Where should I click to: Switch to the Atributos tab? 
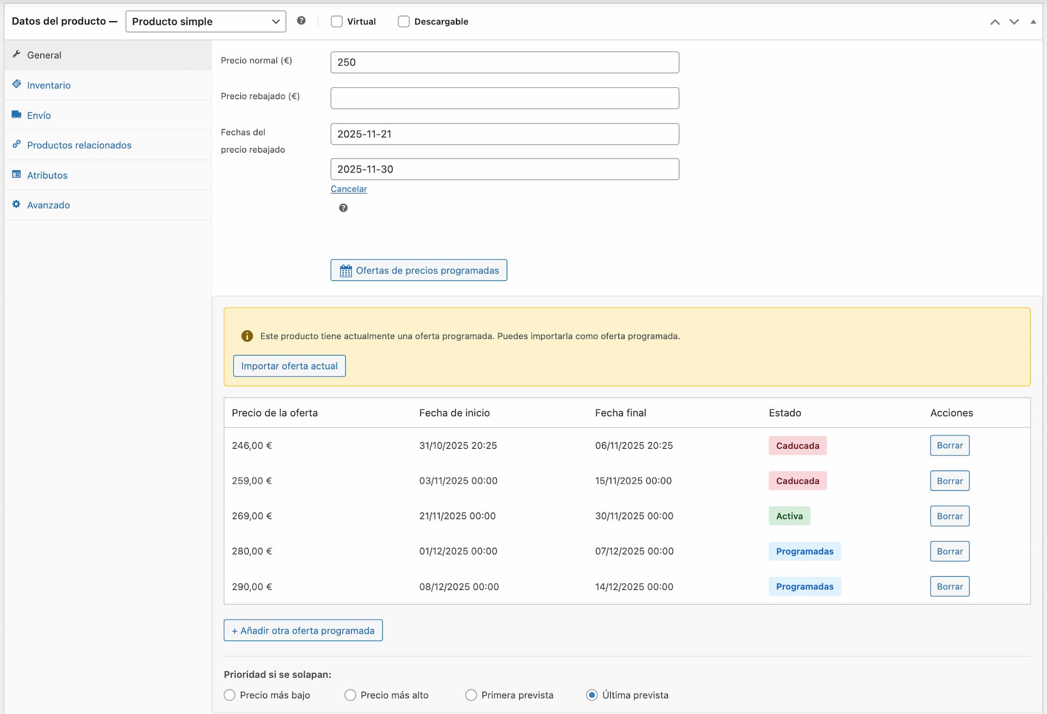click(47, 175)
